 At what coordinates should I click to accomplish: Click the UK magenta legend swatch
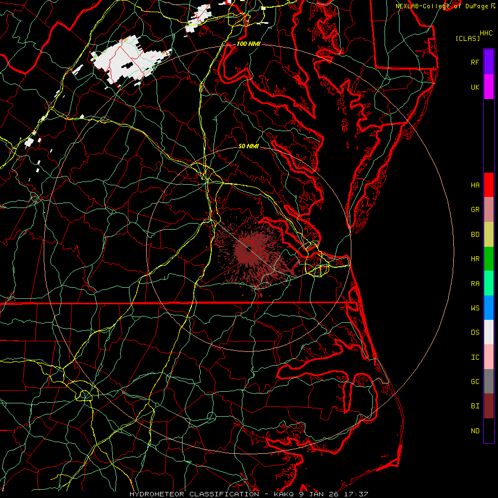[489, 87]
